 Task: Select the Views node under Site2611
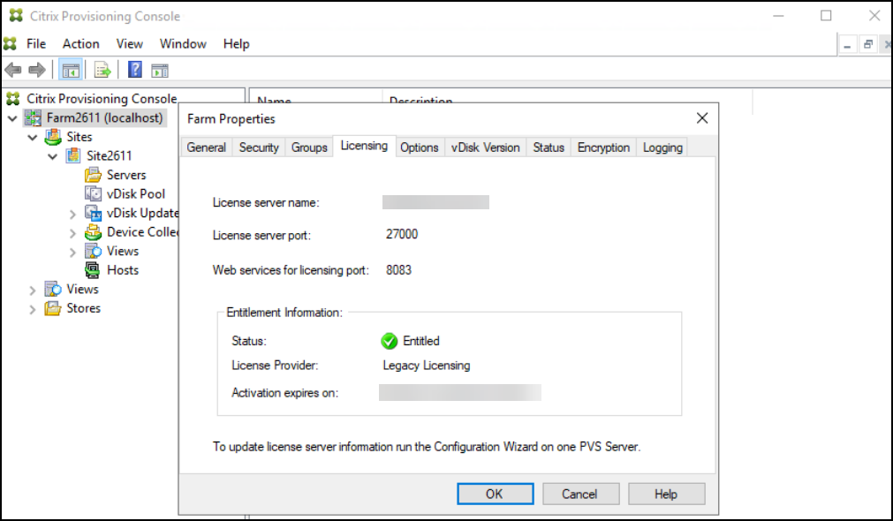click(119, 250)
